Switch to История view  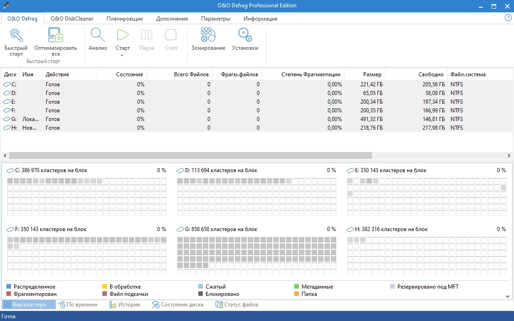point(125,305)
